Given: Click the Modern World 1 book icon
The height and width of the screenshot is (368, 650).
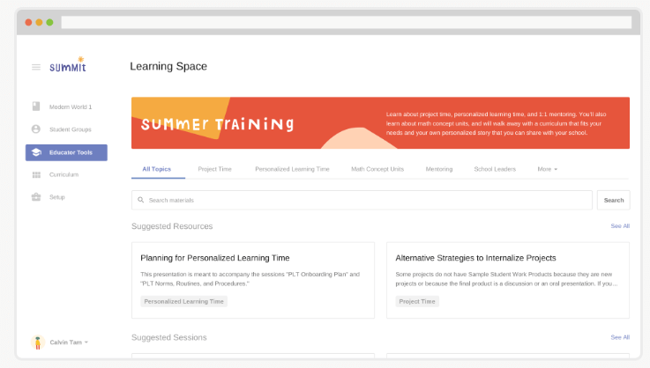Looking at the screenshot, I should pyautogui.click(x=36, y=107).
